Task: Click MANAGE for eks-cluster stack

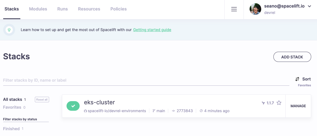Action: click(x=298, y=106)
